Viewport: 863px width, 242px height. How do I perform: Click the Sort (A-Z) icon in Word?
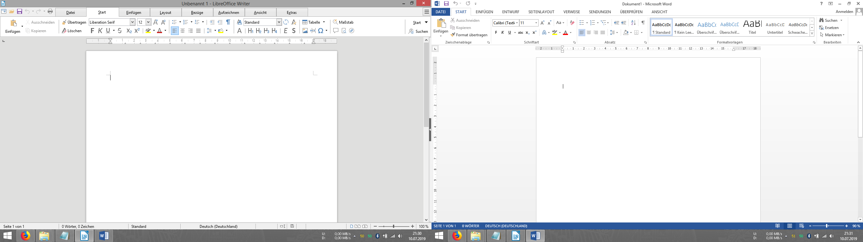(633, 23)
